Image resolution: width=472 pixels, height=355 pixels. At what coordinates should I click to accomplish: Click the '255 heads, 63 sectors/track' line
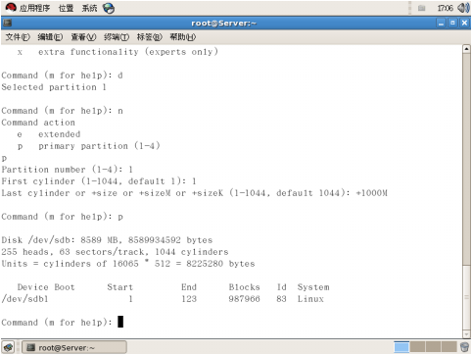pos(115,252)
